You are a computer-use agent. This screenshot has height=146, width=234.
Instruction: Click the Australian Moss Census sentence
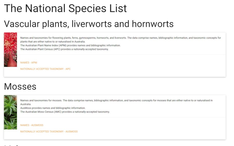click(x=65, y=112)
